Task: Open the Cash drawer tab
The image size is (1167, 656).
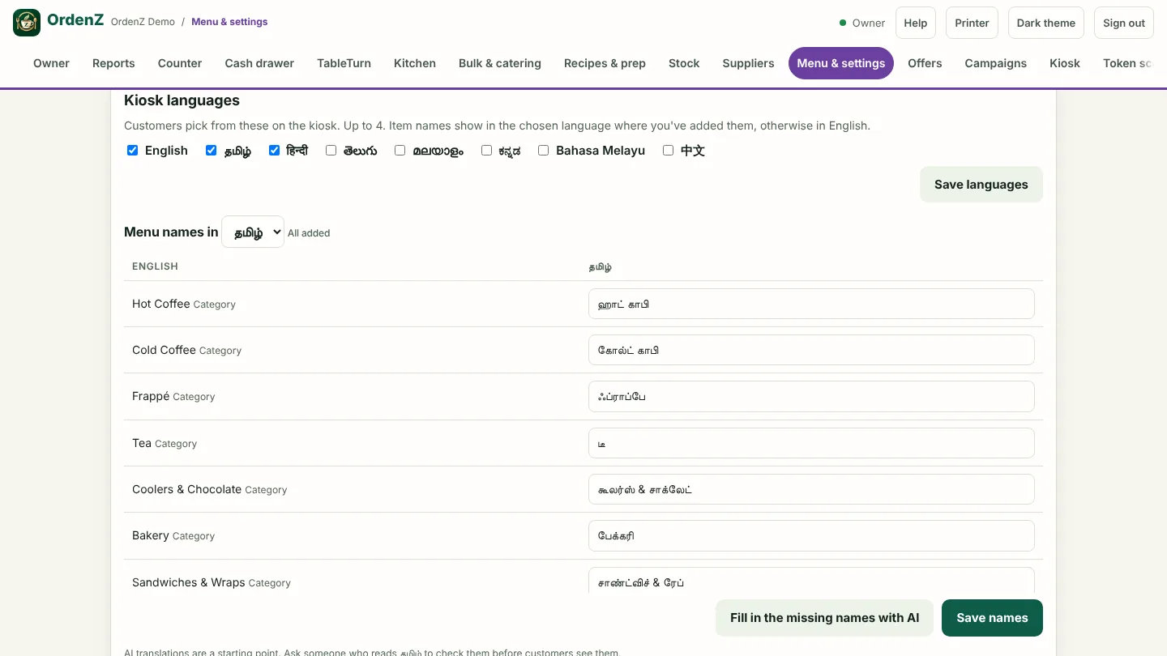Action: pos(259,63)
